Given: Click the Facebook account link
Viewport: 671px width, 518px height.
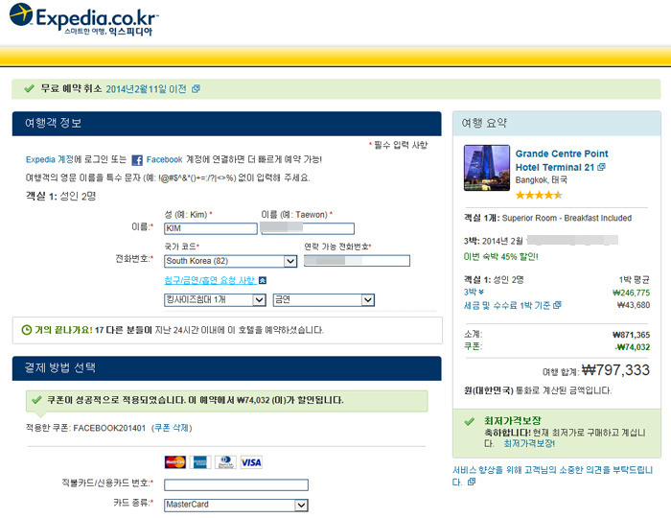Looking at the screenshot, I should click(x=164, y=159).
